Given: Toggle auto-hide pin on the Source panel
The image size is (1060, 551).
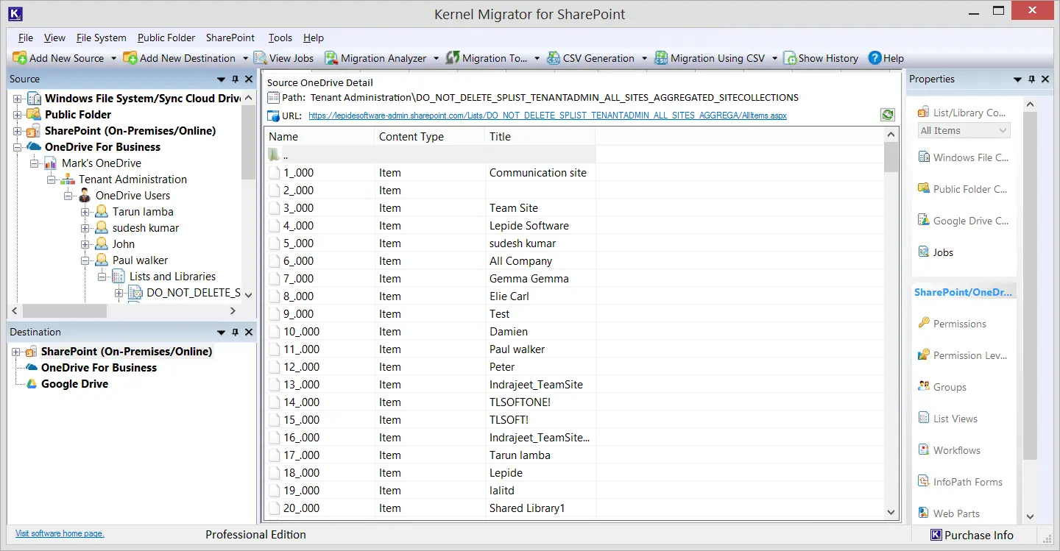Looking at the screenshot, I should click(x=236, y=79).
